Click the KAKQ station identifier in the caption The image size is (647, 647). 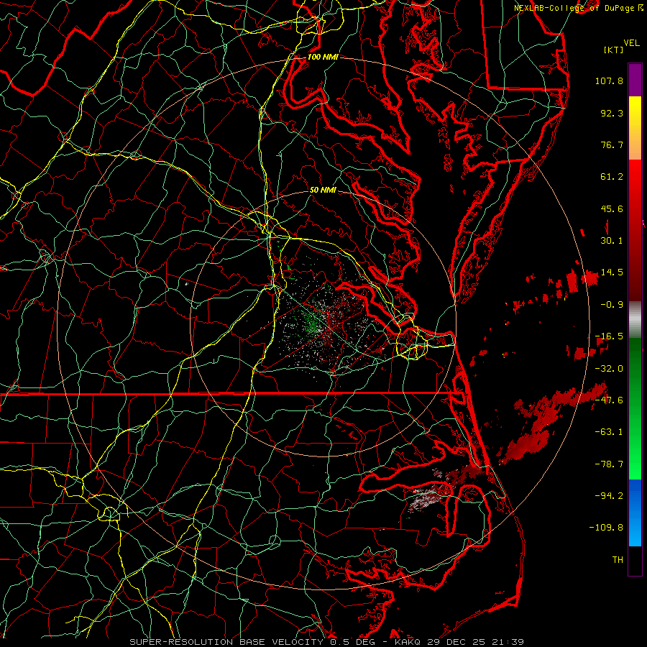[x=408, y=642]
